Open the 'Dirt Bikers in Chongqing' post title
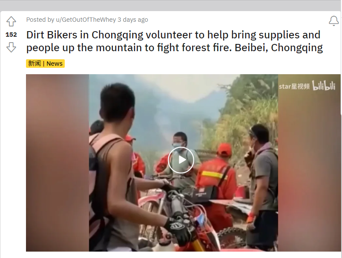 [x=175, y=41]
